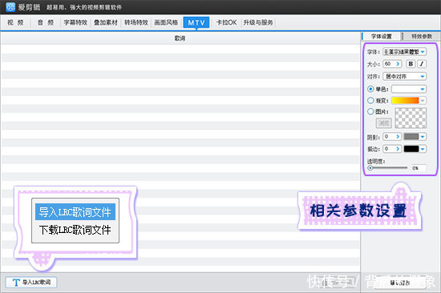
Task: Open the 音频 tab
Action: tap(45, 22)
